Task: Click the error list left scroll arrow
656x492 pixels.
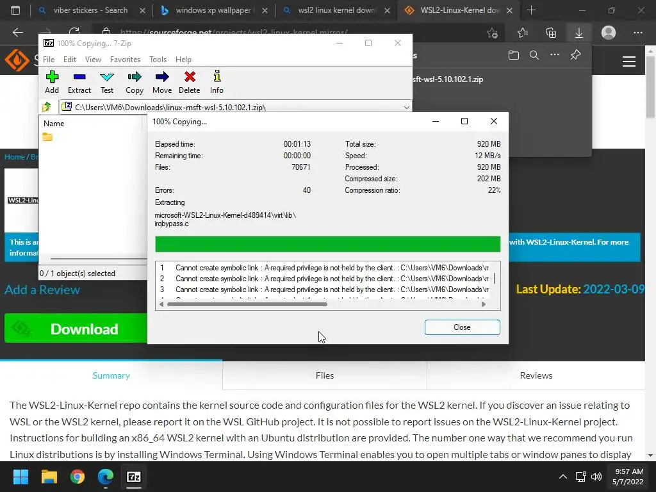Action: tap(161, 304)
